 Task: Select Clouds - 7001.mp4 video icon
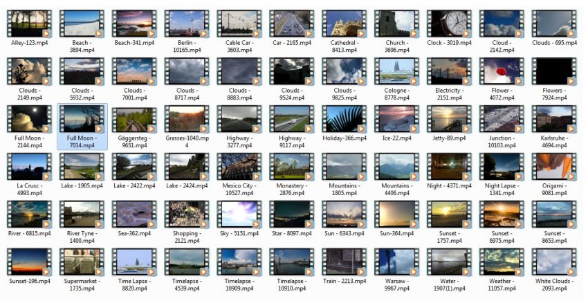click(x=134, y=72)
